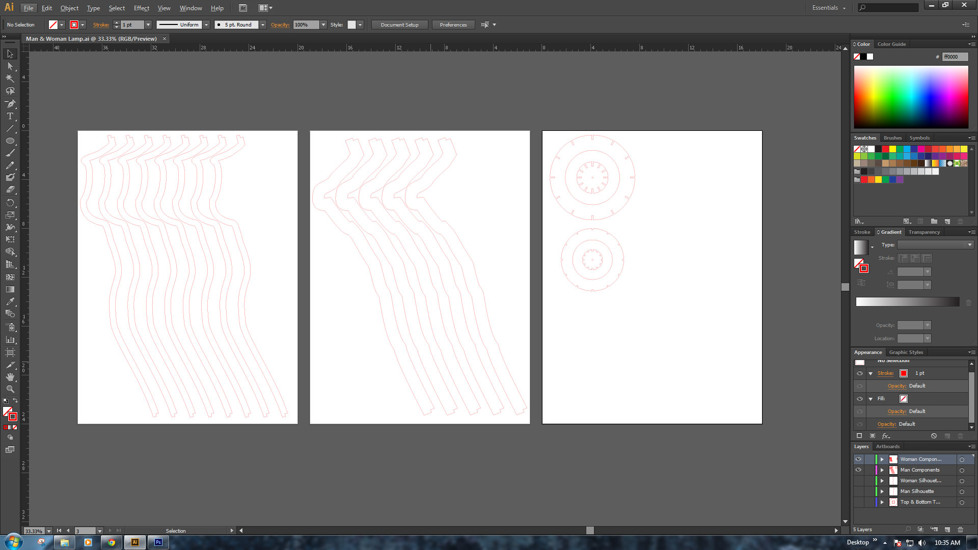Click the color spectrum picker in Color panel
The image size is (978, 550).
(911, 97)
